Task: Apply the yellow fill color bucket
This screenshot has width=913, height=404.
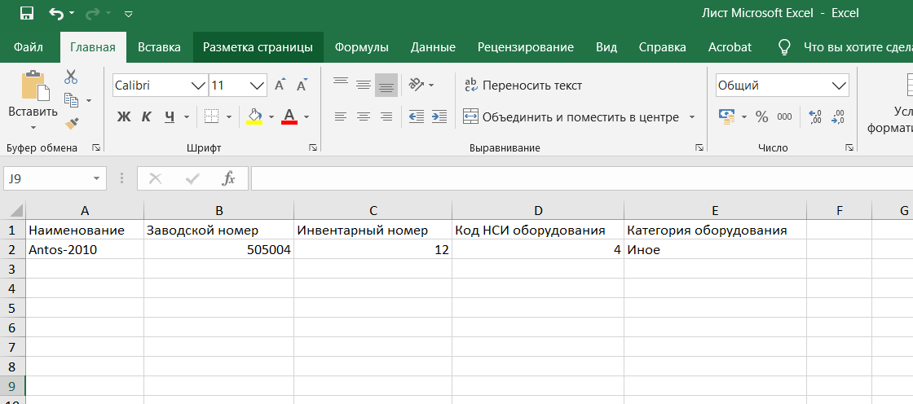Action: (x=254, y=117)
